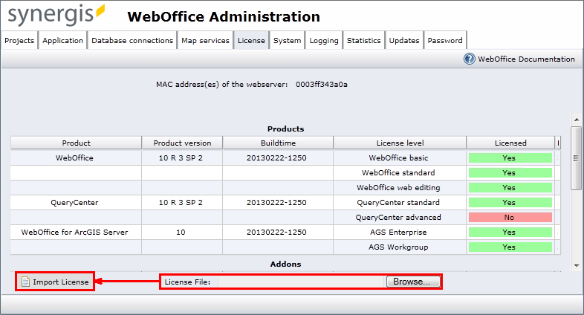Select the License tab
584x315 pixels.
[x=251, y=41]
